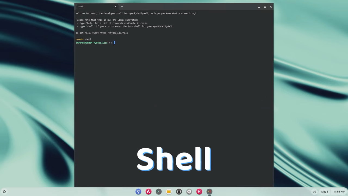
Task: Open the blue triangle app in shelf
Action: (x=138, y=192)
